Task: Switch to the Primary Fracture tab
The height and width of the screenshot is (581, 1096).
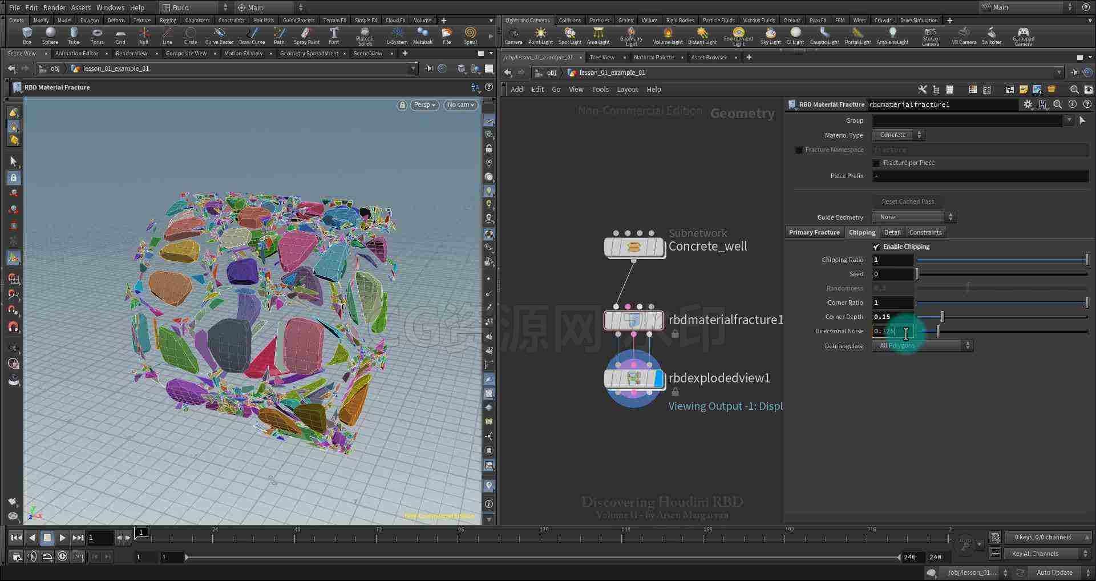Action: [814, 232]
